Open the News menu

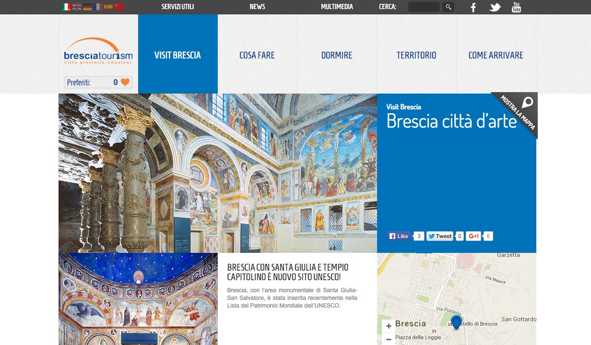[x=257, y=7]
